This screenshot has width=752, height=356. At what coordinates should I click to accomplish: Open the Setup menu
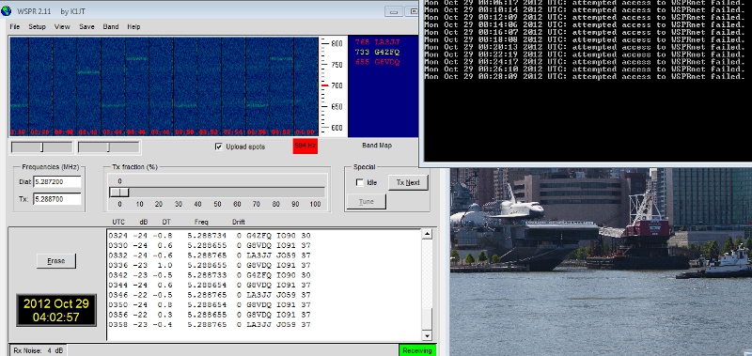pos(37,27)
